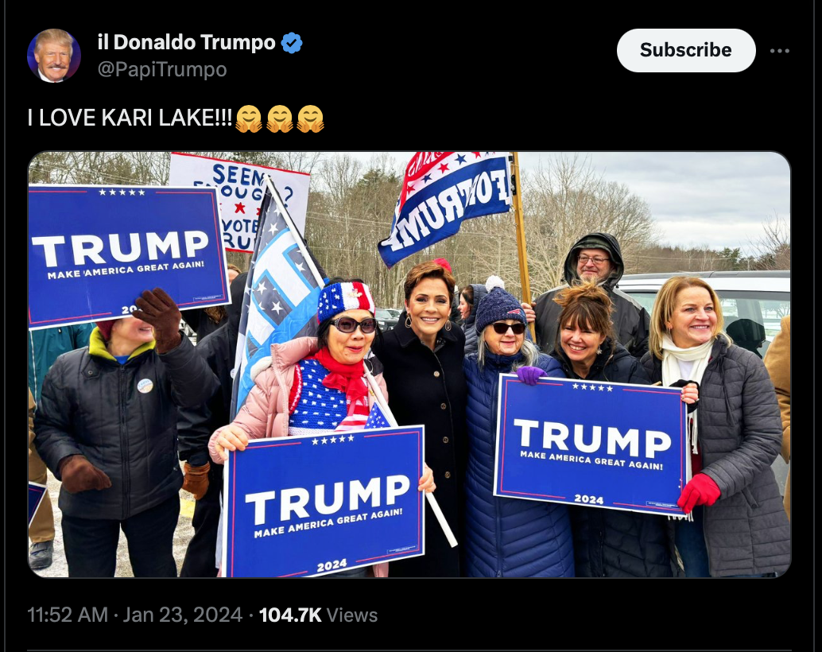The height and width of the screenshot is (652, 822).
Task: Click the third hugging face emoji
Action: pyautogui.click(x=310, y=118)
